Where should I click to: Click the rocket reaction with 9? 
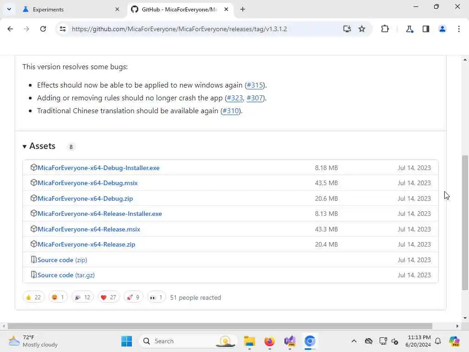point(133,297)
